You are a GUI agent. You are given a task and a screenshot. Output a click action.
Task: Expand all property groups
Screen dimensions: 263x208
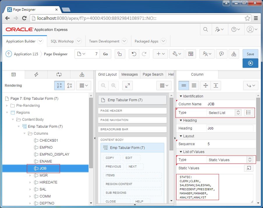[216, 86]
